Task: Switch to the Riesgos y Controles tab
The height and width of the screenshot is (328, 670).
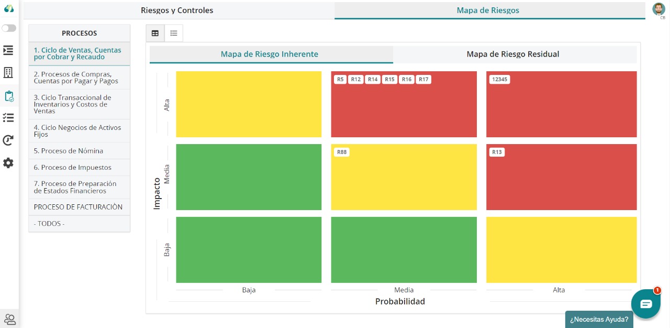Action: click(x=177, y=10)
